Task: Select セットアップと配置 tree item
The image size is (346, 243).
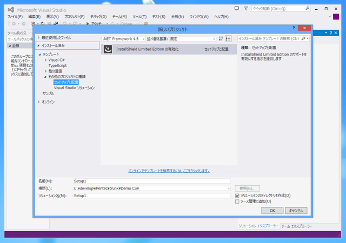Action: tap(66, 82)
